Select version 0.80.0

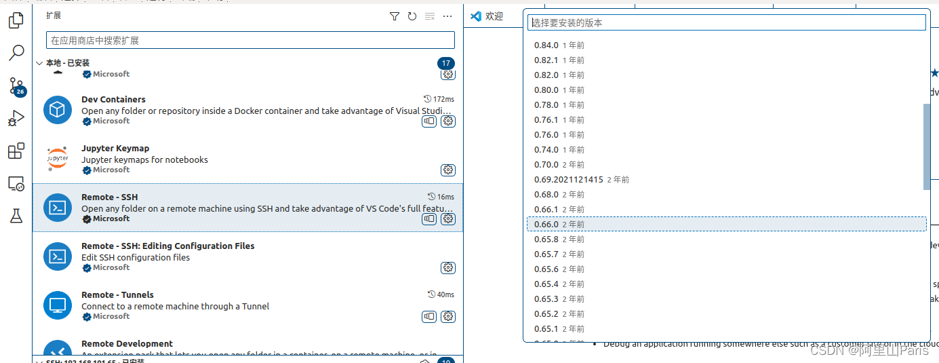726,90
